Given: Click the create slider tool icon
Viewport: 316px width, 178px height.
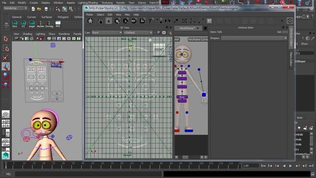Looking at the screenshot, I should point(134,21).
